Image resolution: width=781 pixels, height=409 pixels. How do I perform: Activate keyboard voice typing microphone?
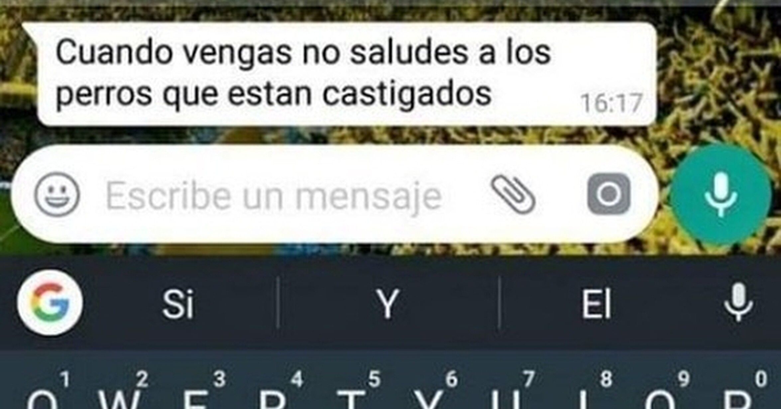coord(738,303)
